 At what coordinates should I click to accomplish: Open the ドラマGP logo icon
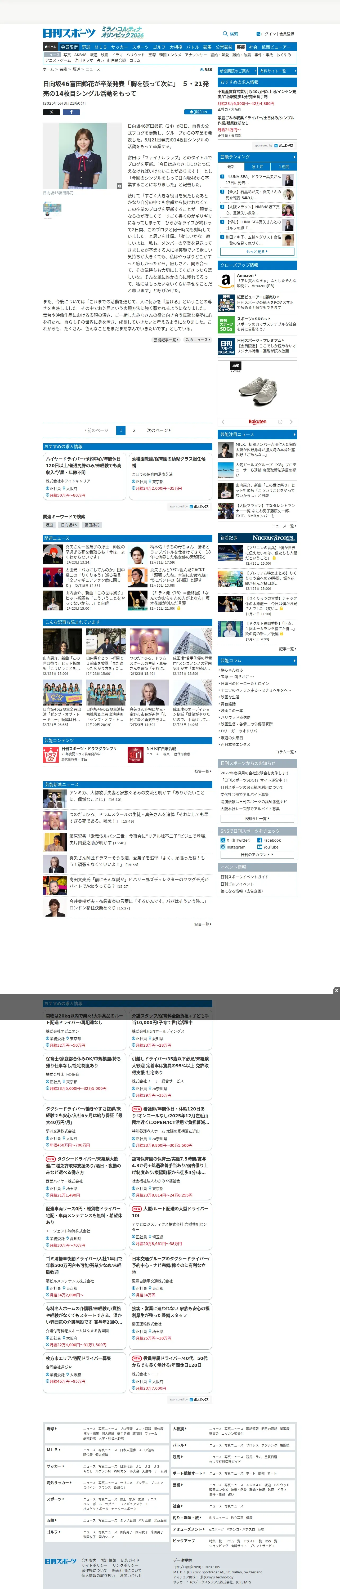point(51,755)
